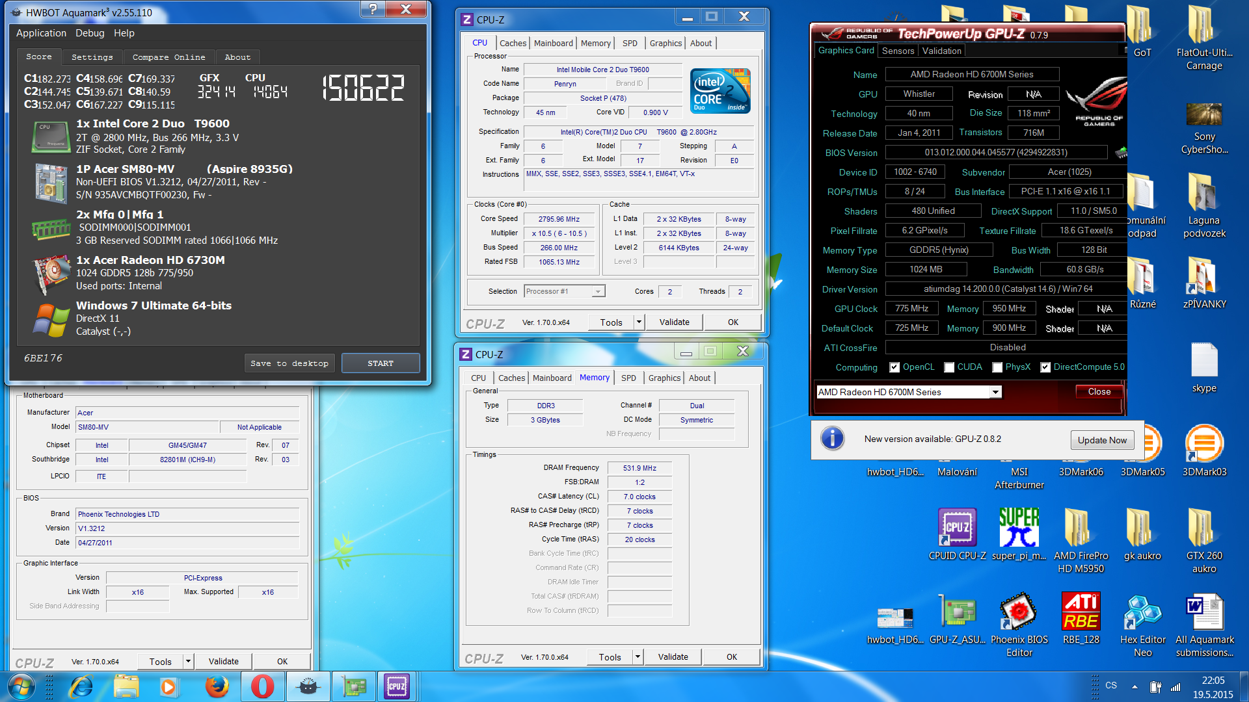Open Firefox from the taskbar
This screenshot has height=702, width=1249.
217,686
